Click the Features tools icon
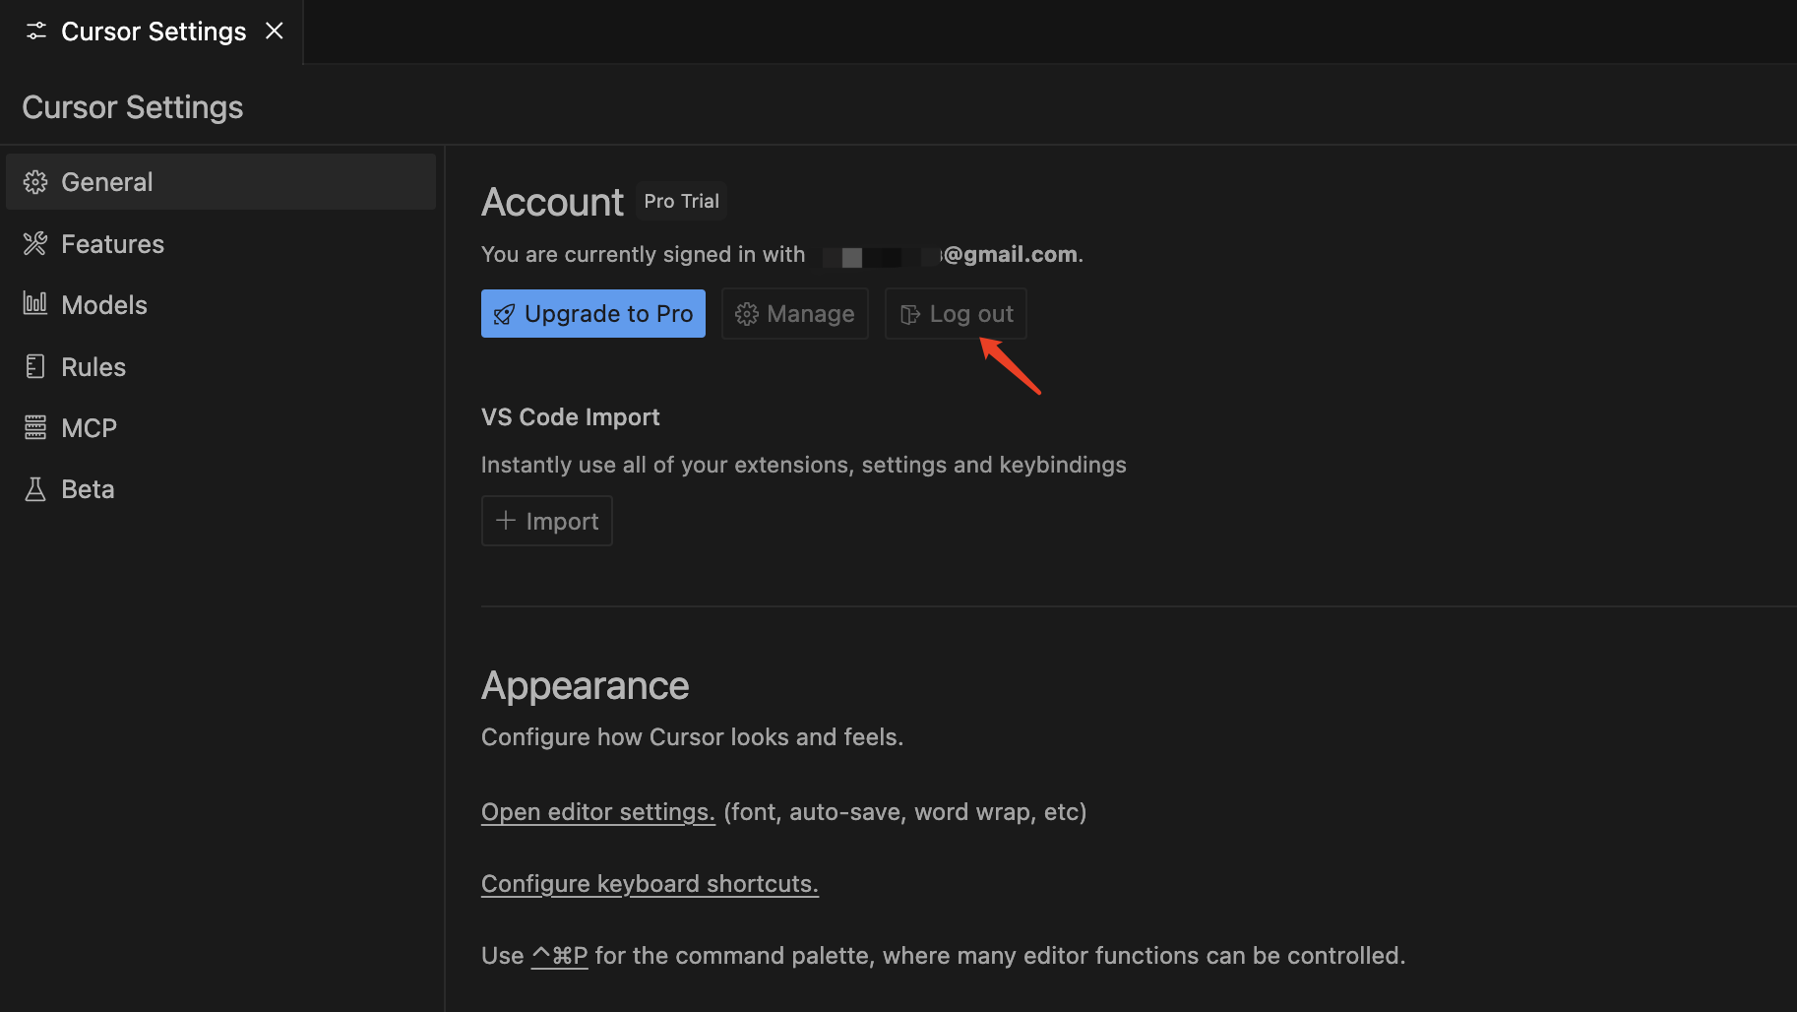Image resolution: width=1797 pixels, height=1012 pixels. (35, 243)
